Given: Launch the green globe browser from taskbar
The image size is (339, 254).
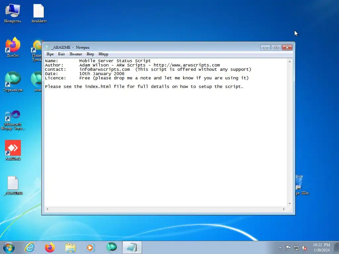Looking at the screenshot, I should (x=111, y=247).
